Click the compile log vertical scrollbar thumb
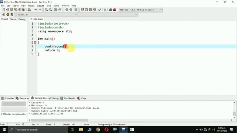Screen dimensions: 237x133 point(234,113)
